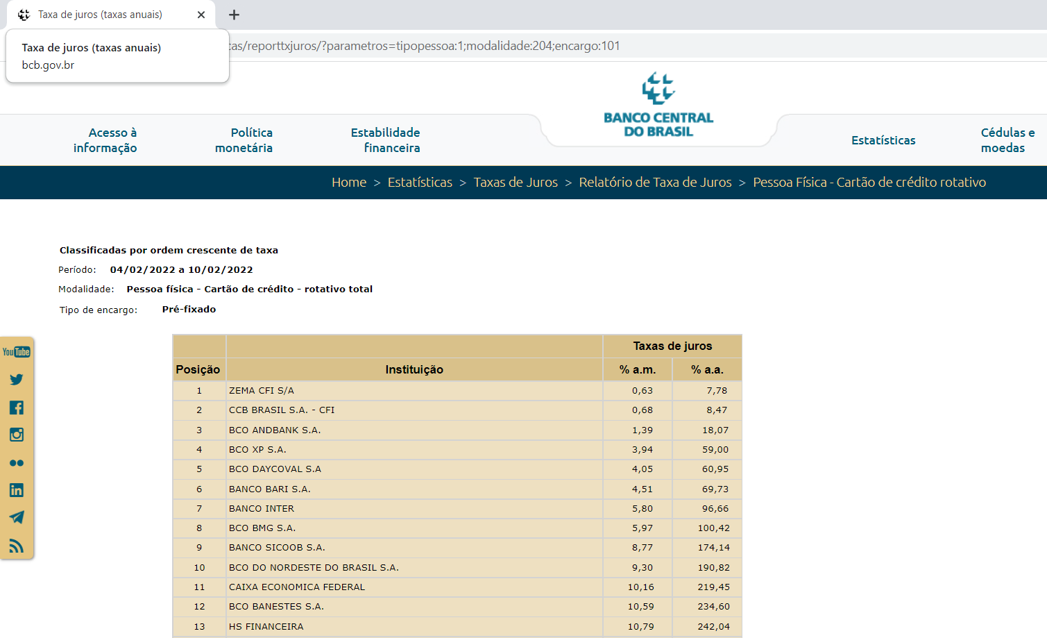Go to Relatório de Taxa de Juros breadcrumb
Viewport: 1047px width, 638px height.
tap(655, 183)
